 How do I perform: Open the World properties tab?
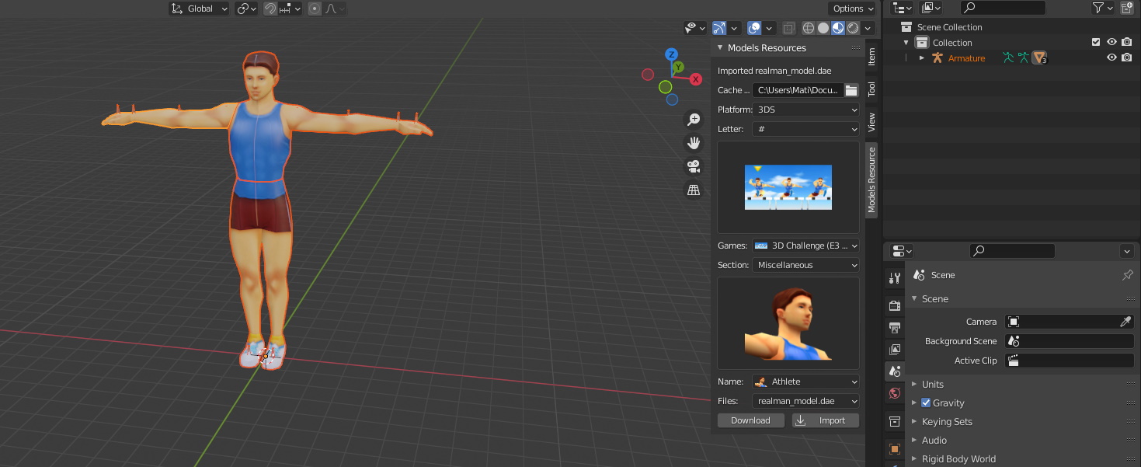pos(894,392)
